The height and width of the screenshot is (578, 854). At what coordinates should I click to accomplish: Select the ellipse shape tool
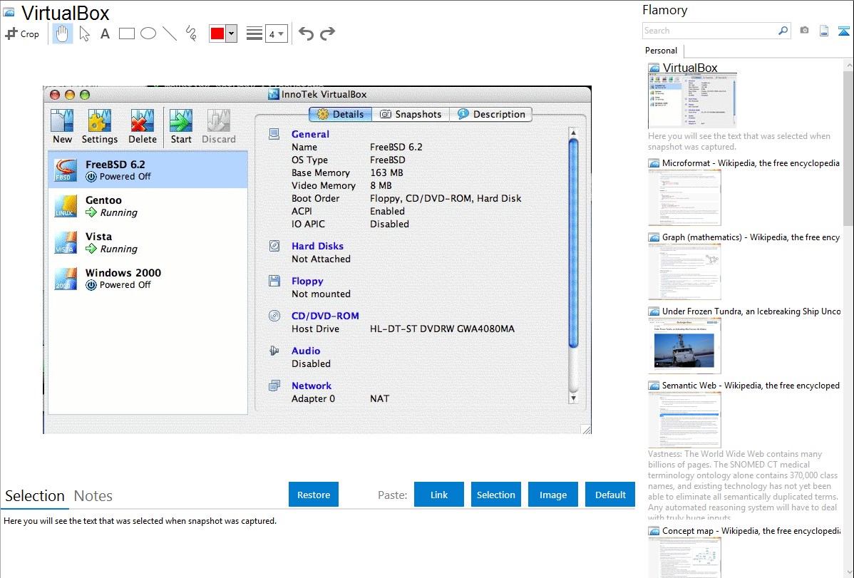[148, 33]
